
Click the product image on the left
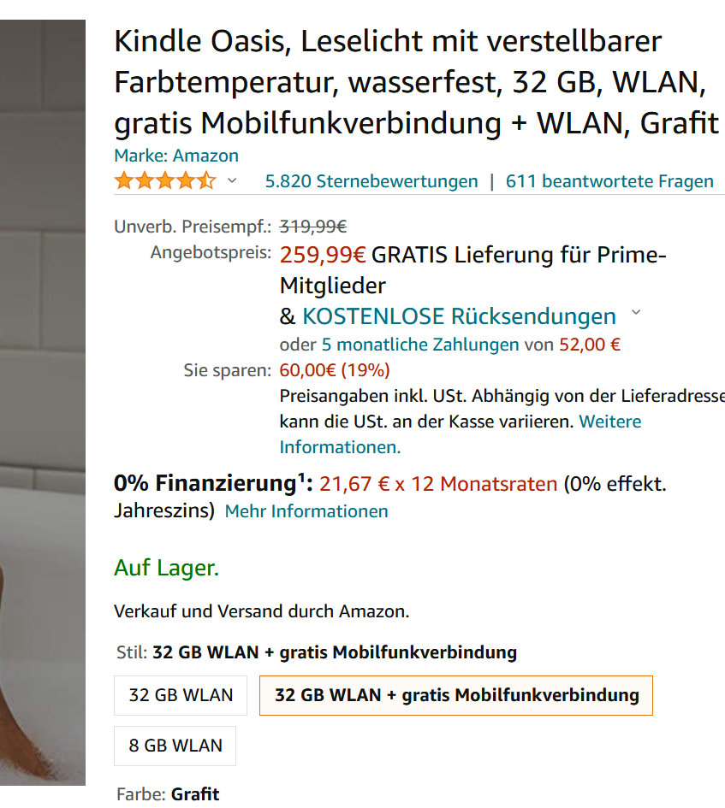point(42,403)
